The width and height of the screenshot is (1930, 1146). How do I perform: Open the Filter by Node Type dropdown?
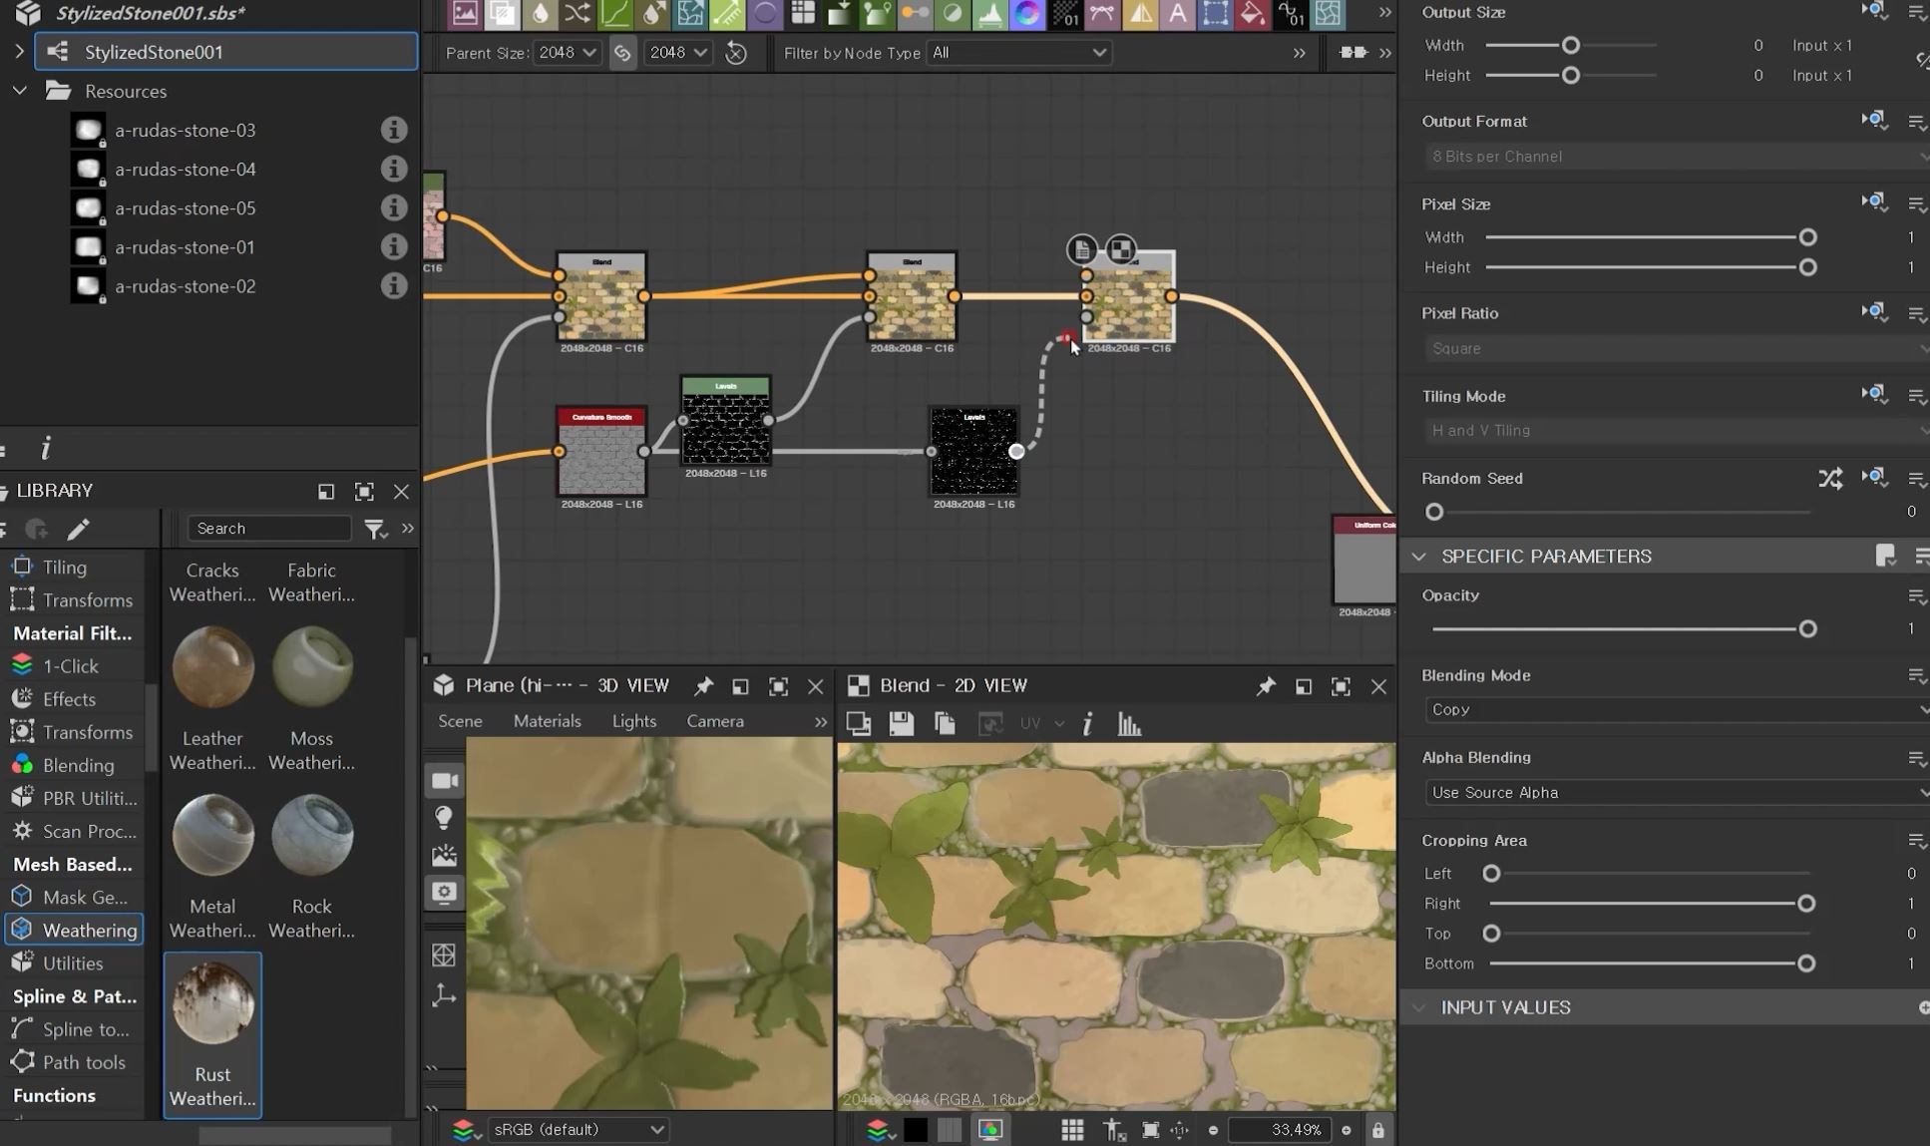point(1017,53)
